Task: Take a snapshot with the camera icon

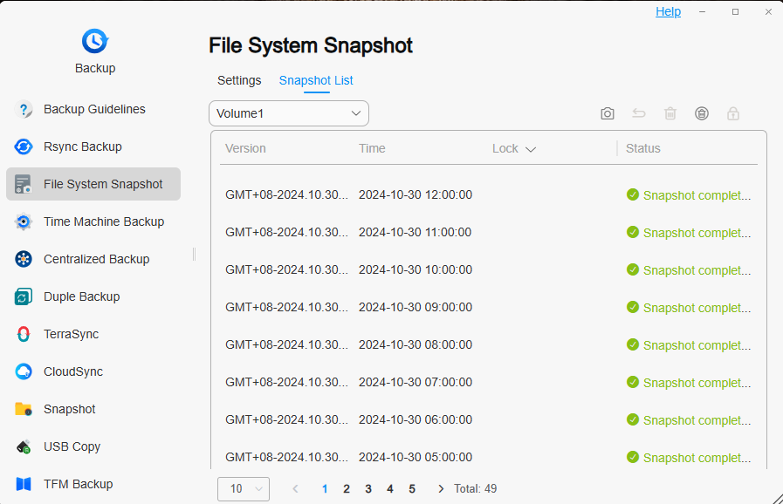Action: coord(608,113)
